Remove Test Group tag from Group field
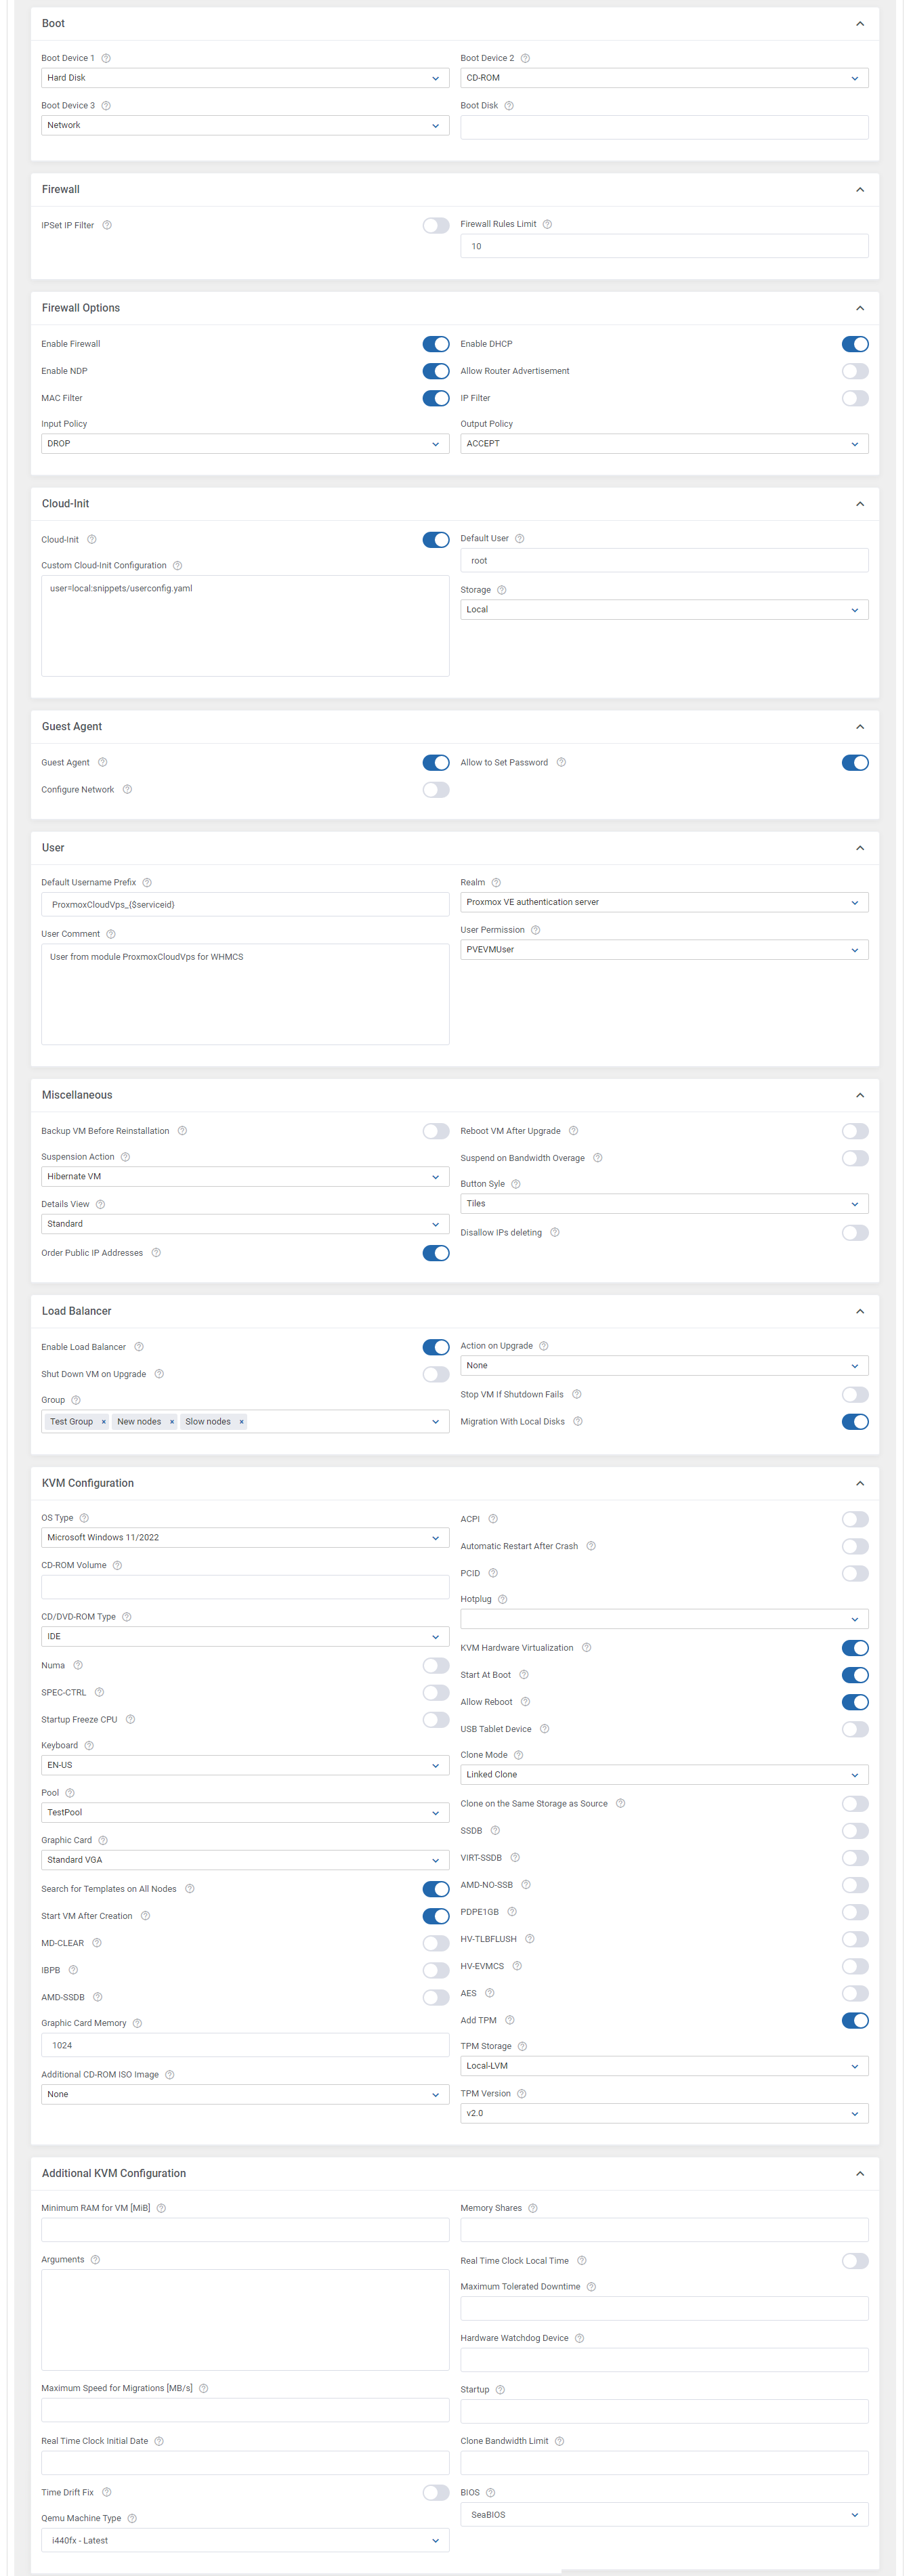 [x=103, y=1421]
